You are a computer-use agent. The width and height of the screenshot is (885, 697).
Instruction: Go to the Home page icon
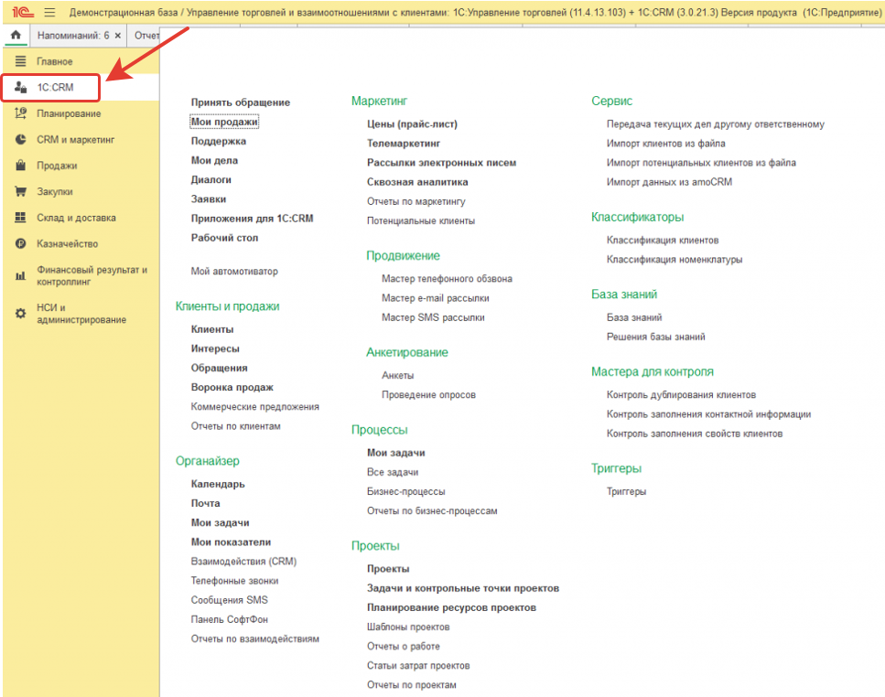[14, 35]
